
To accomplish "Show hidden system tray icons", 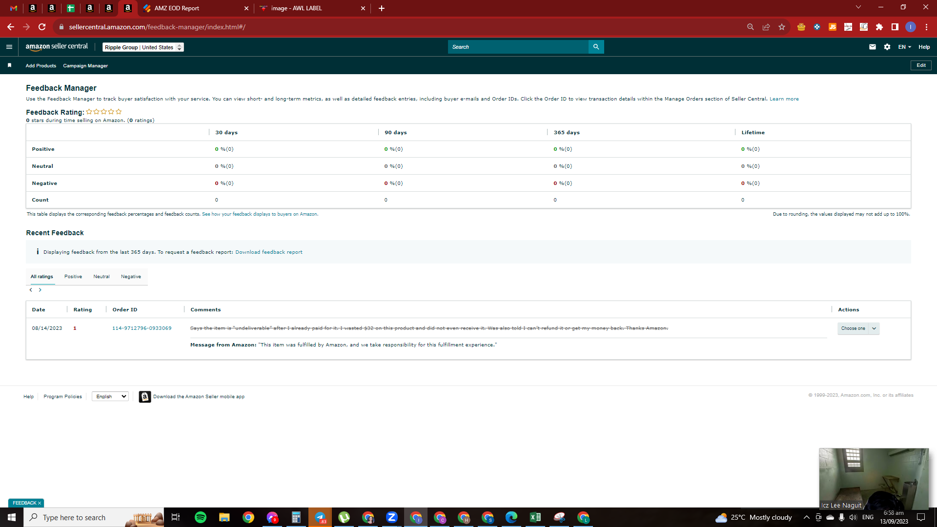I will (x=807, y=517).
